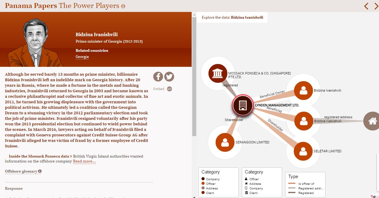379x198 pixels.
Task: Click the Client color dot in the legend
Action: point(203,193)
